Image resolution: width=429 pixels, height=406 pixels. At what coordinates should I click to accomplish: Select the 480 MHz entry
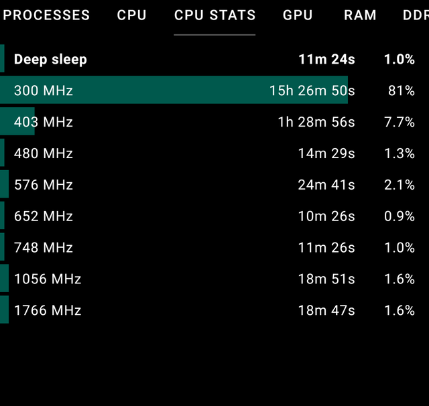[x=214, y=153]
